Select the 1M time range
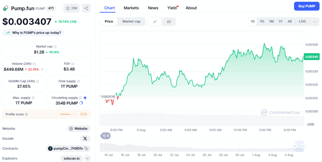This screenshot has width=322, height=162. pos(271,21)
